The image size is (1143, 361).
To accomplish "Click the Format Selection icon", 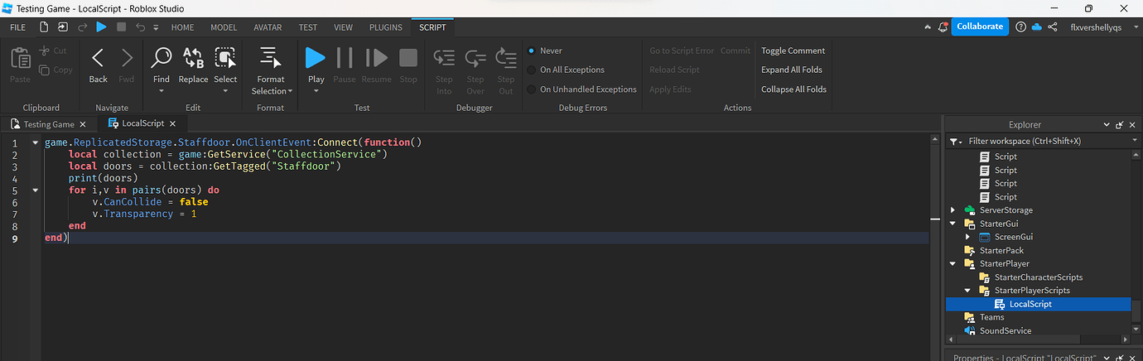I will click(x=270, y=58).
